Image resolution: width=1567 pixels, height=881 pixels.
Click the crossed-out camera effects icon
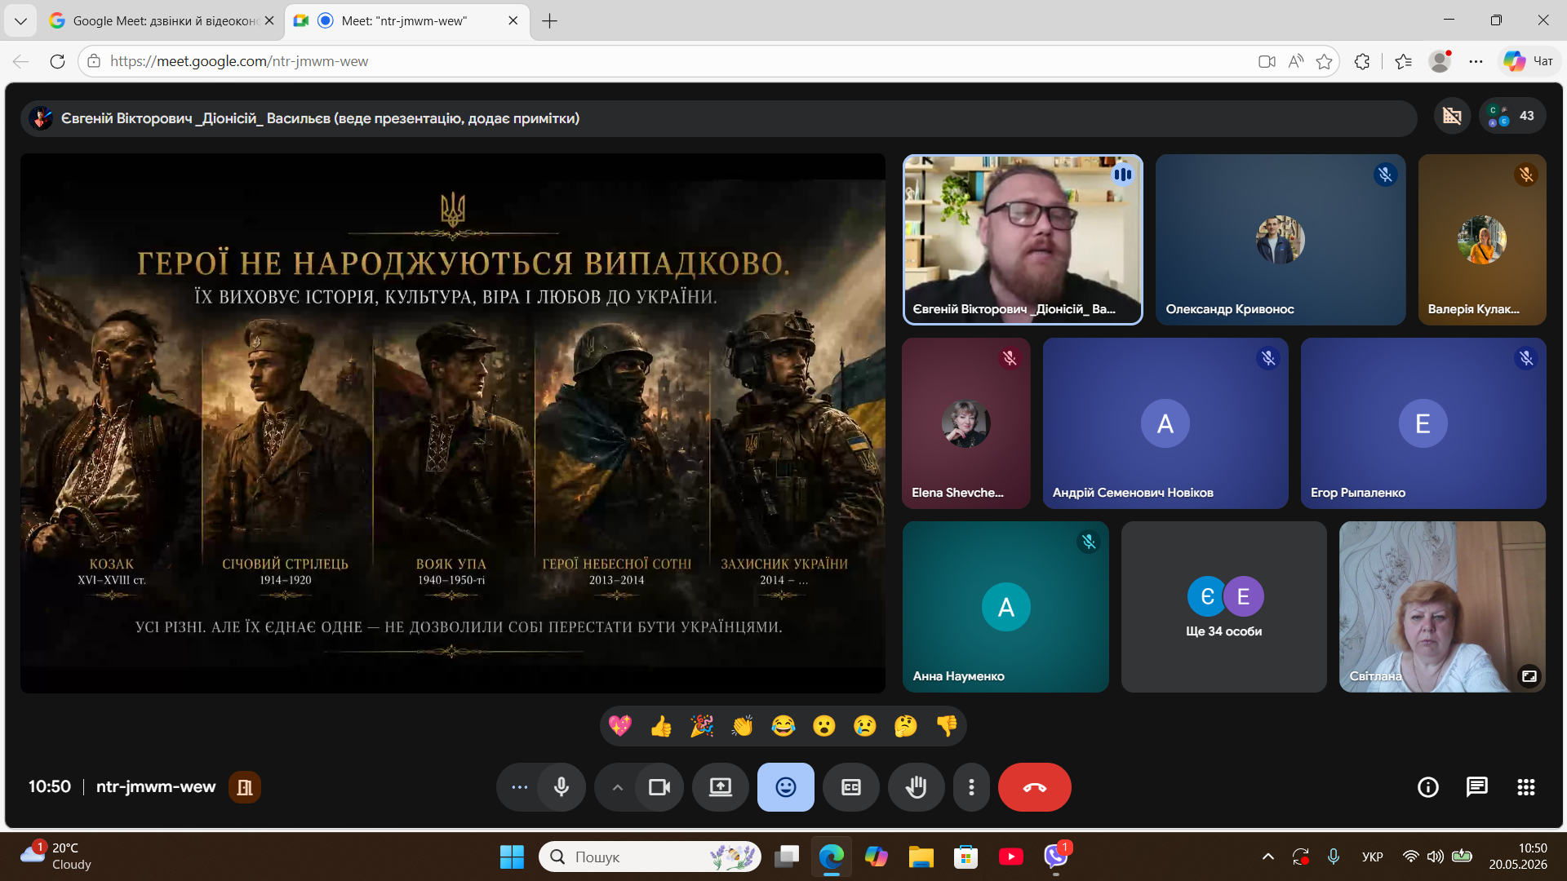click(x=1452, y=116)
